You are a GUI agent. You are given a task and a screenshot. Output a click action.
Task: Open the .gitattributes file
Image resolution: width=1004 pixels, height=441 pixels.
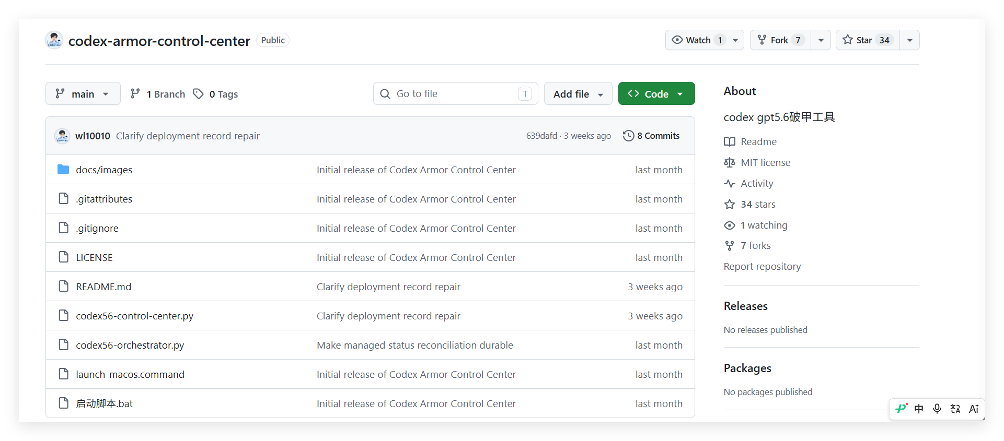[x=104, y=199]
